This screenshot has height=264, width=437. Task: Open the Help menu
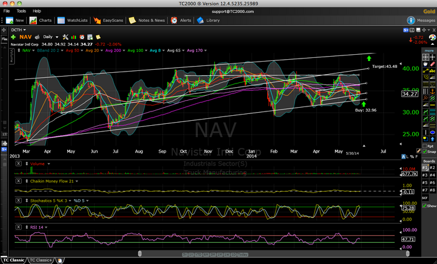(37, 11)
